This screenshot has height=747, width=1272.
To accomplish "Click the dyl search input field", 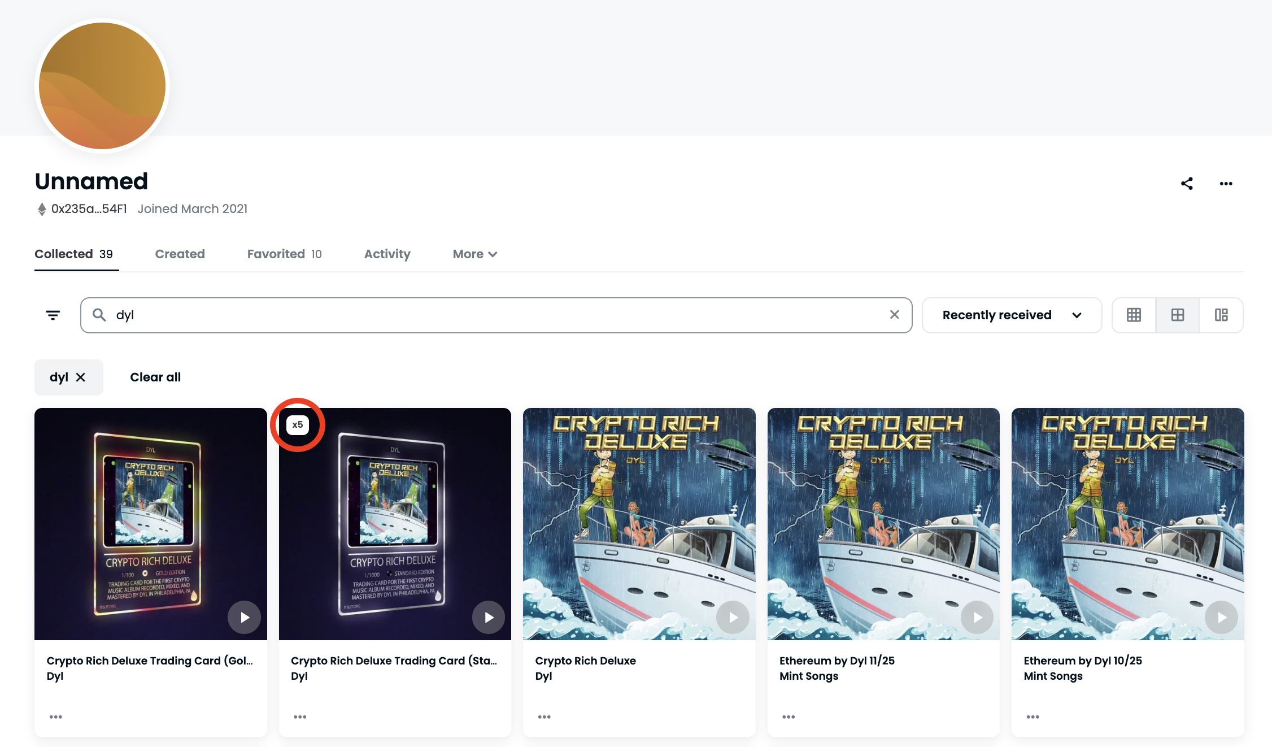I will point(497,315).
